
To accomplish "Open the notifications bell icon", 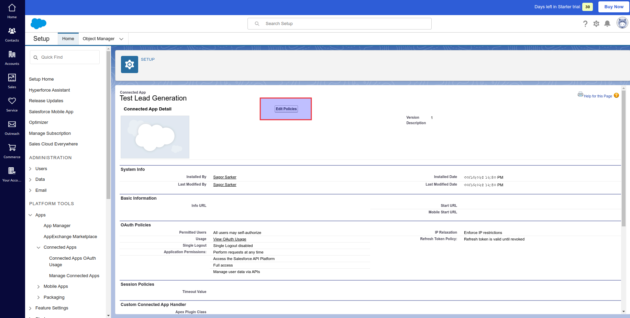I will coord(607,24).
